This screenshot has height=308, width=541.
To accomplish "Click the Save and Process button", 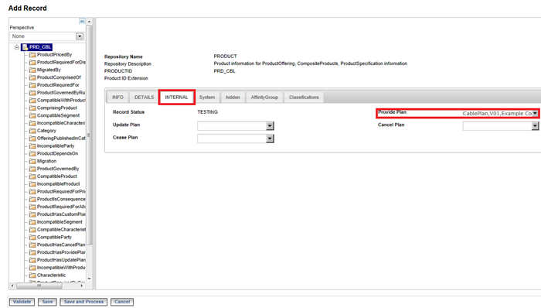I will (x=83, y=302).
